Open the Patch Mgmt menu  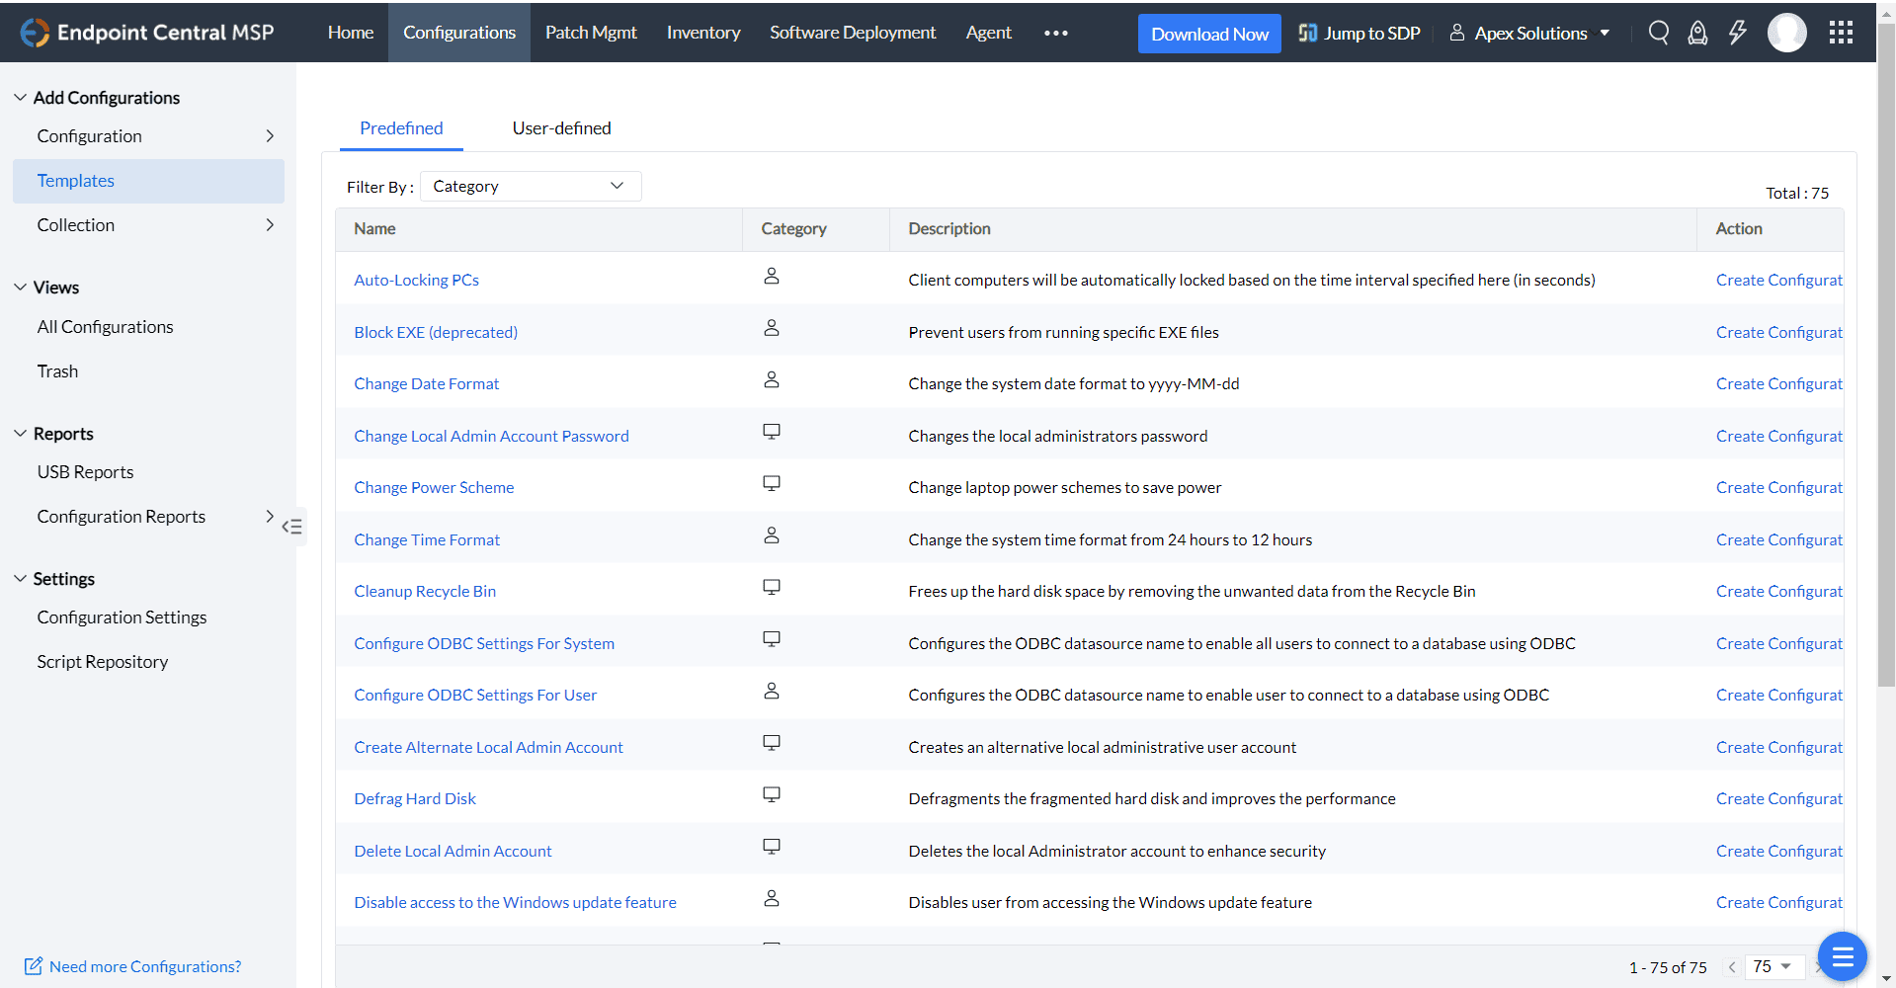click(x=591, y=33)
